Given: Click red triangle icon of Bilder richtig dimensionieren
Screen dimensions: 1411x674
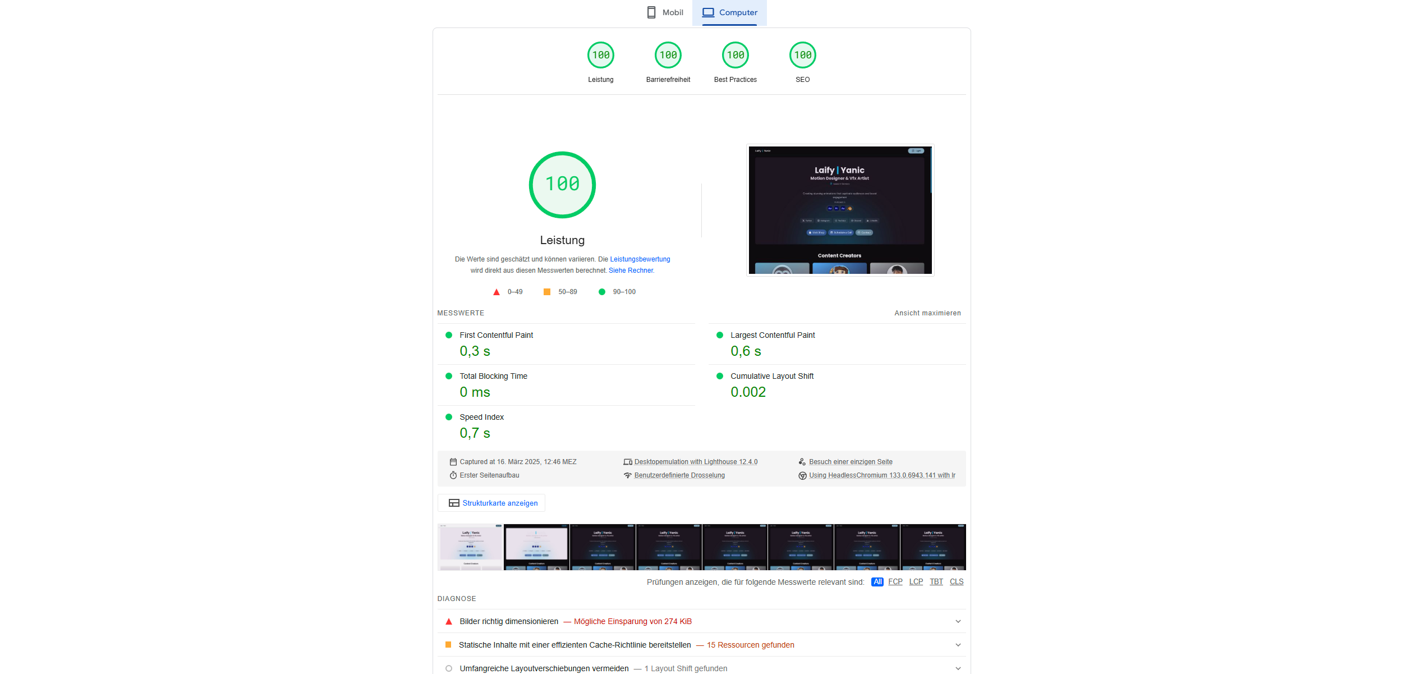Looking at the screenshot, I should pyautogui.click(x=449, y=621).
